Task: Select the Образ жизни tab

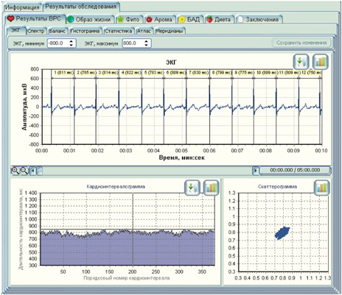Action: coord(90,19)
